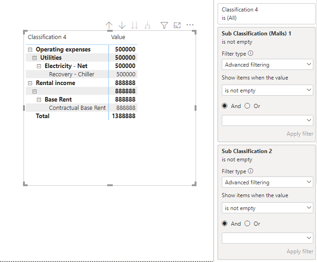This screenshot has height=262, width=317.
Task: Collapse the Base Rent row
Action: pyautogui.click(x=39, y=100)
